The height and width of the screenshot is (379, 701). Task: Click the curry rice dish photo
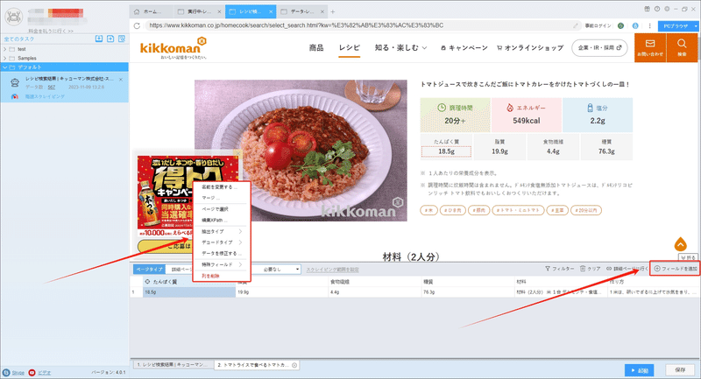pyautogui.click(x=301, y=151)
